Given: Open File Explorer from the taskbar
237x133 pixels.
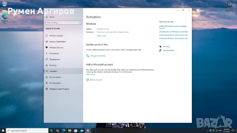Looking at the screenshot, I should (70, 130).
